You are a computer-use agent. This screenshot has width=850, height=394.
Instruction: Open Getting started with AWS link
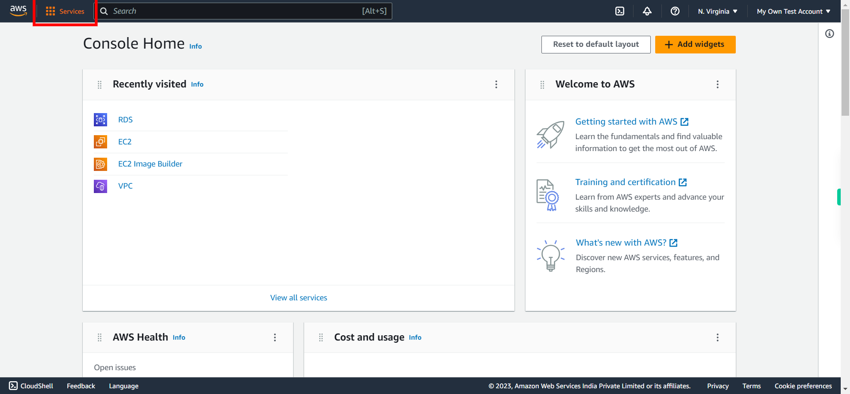pyautogui.click(x=632, y=121)
